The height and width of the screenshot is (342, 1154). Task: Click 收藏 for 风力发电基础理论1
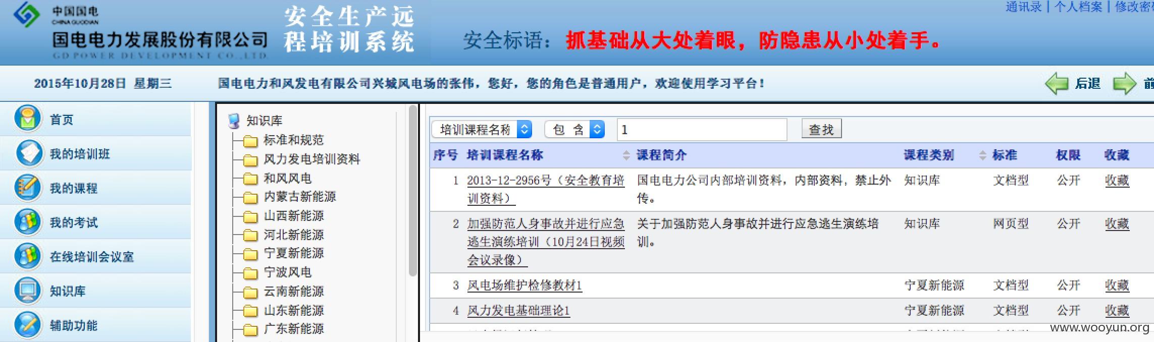click(x=1117, y=311)
